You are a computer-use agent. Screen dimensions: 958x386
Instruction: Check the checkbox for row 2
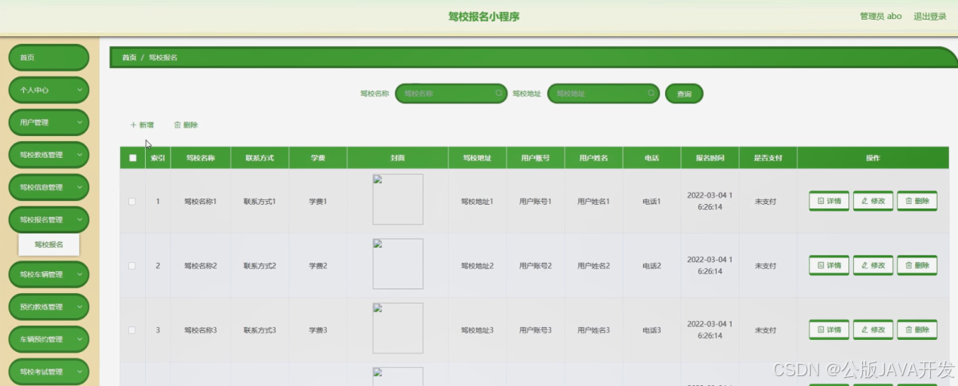point(132,266)
